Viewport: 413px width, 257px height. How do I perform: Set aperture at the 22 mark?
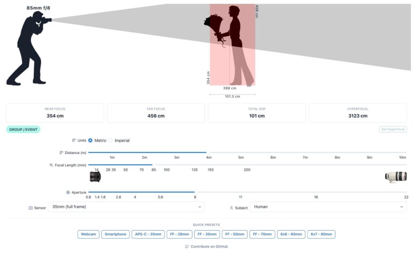(406, 197)
